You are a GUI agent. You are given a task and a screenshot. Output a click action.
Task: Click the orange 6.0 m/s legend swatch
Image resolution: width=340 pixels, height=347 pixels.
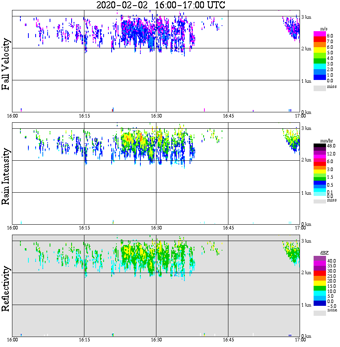pos(320,45)
